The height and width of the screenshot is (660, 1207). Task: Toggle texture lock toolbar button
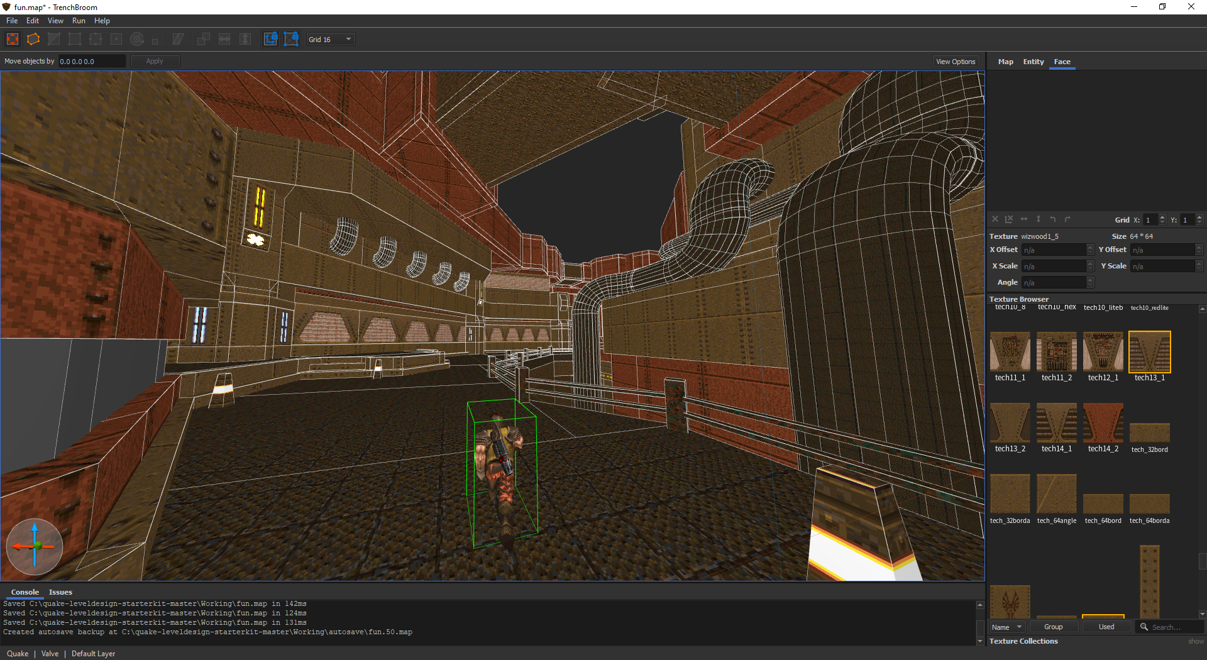(270, 39)
